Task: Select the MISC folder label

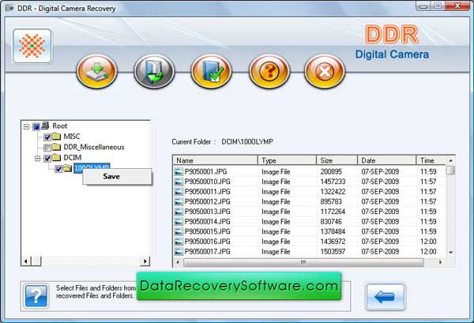Action: [x=72, y=137]
